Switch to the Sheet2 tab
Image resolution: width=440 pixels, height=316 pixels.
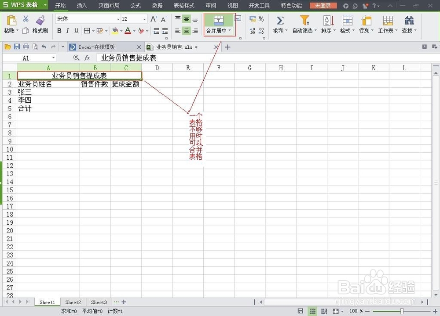pos(73,302)
